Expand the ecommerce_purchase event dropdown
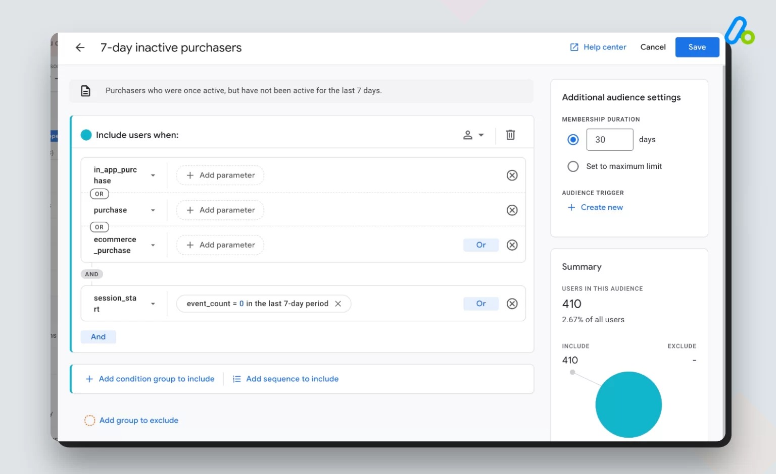This screenshot has height=474, width=776. (153, 245)
